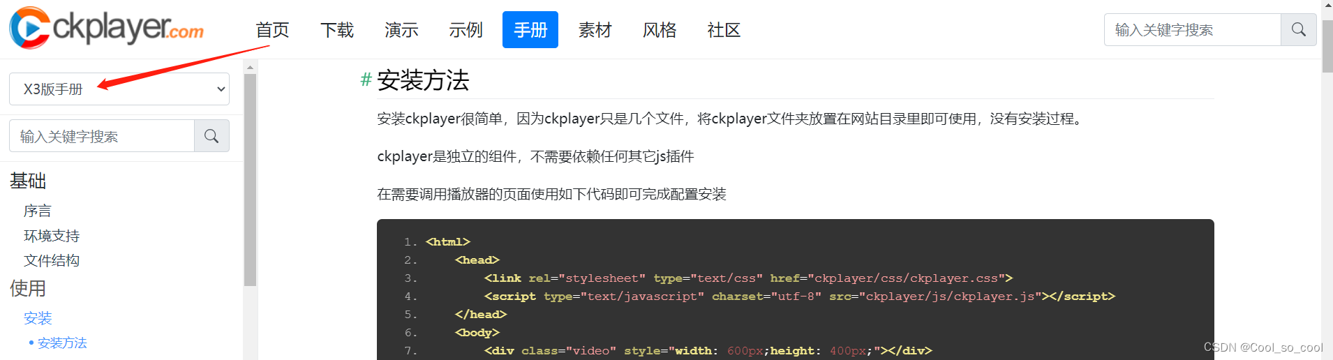
Task: Click code line 1 with <html>
Action: 448,242
